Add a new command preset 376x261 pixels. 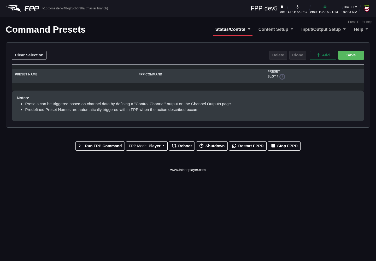click(323, 55)
